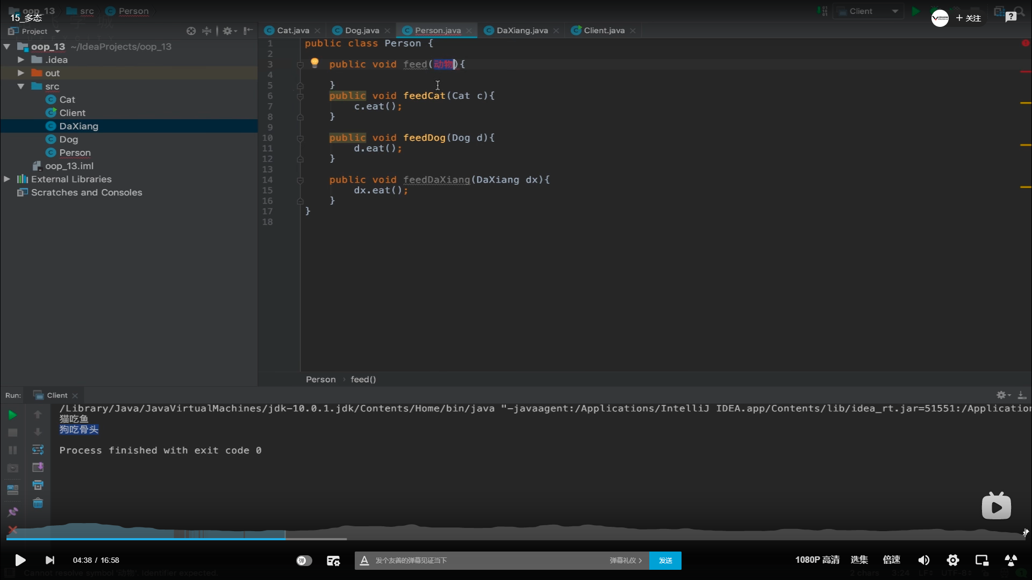Expand the out folder in project tree

click(x=20, y=73)
